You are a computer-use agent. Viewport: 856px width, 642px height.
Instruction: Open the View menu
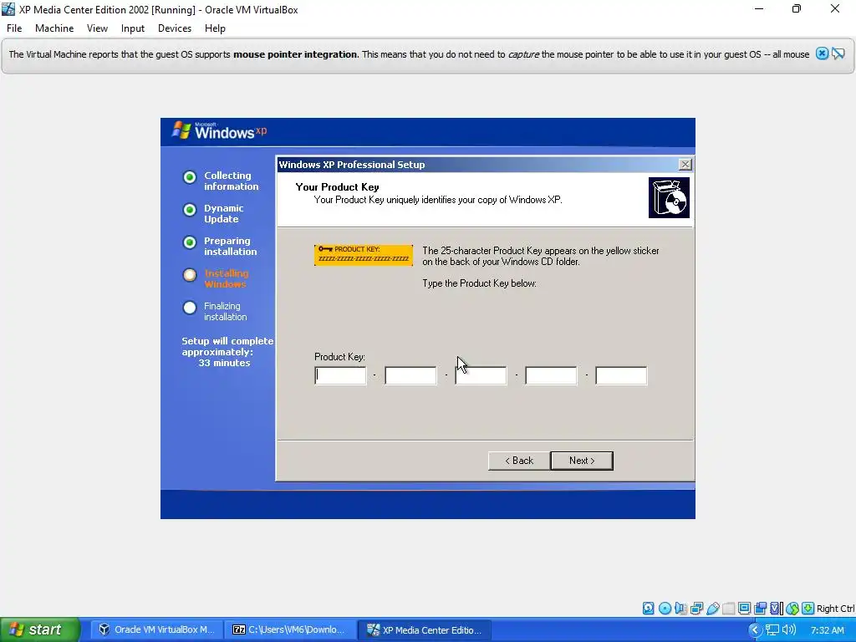point(97,28)
